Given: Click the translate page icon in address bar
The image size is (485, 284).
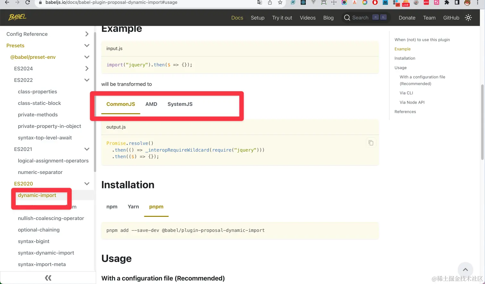Looking at the screenshot, I should pos(260,2).
